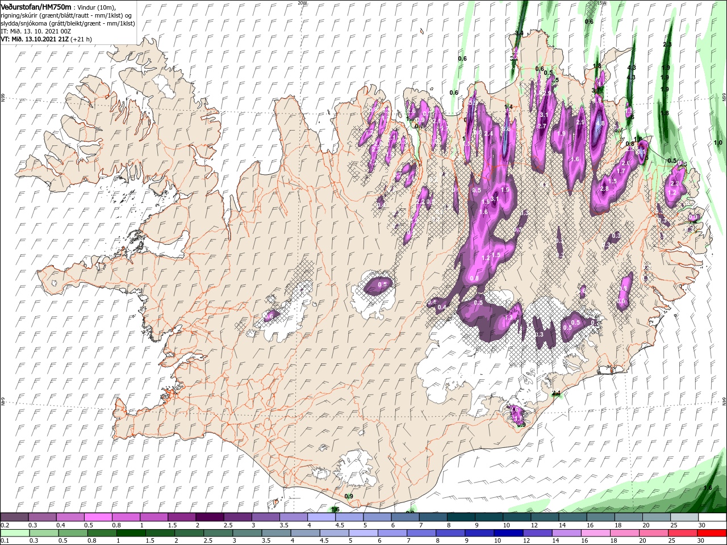This screenshot has height=545, width=727.
Task: Pick the upper legend swatch labeled 20
Action: 655,517
